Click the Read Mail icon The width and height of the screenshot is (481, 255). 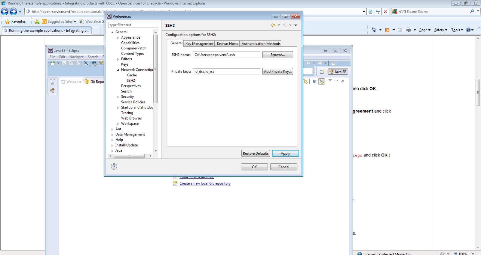[x=400, y=30]
